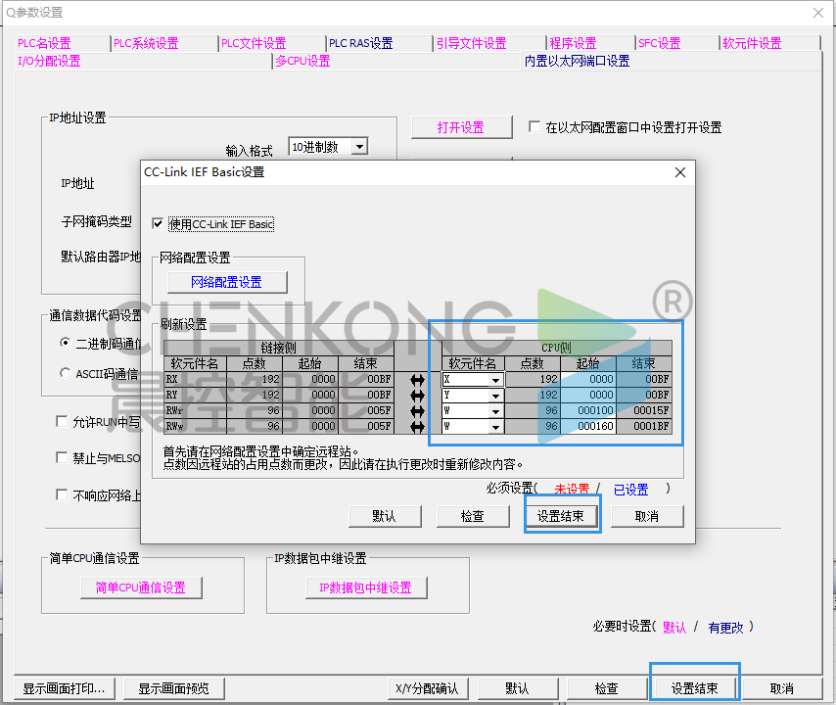Click the CPU侧 table header
This screenshot has width=836, height=705.
click(557, 349)
